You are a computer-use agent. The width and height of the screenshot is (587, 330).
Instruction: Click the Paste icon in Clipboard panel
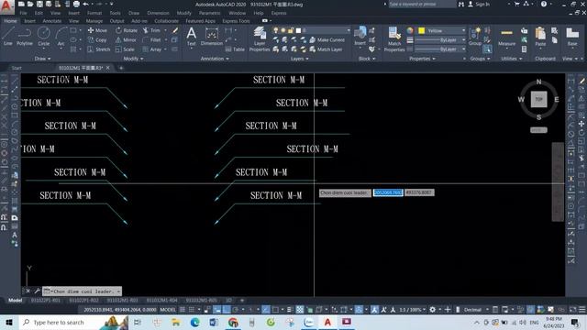[x=540, y=37]
